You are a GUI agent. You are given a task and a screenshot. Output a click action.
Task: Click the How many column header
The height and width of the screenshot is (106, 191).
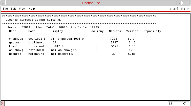(97, 31)
